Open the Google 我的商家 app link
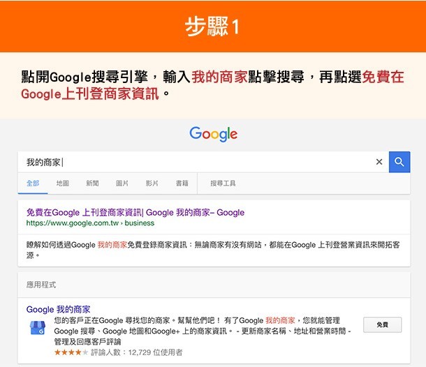Viewport: 426px width, 367px height. tap(58, 310)
